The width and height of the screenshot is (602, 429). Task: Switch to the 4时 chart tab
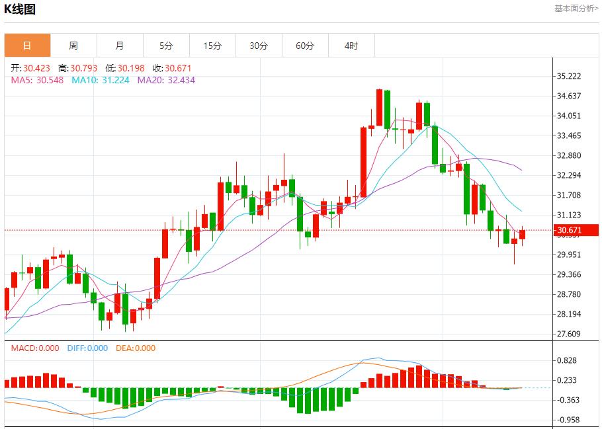[351, 46]
